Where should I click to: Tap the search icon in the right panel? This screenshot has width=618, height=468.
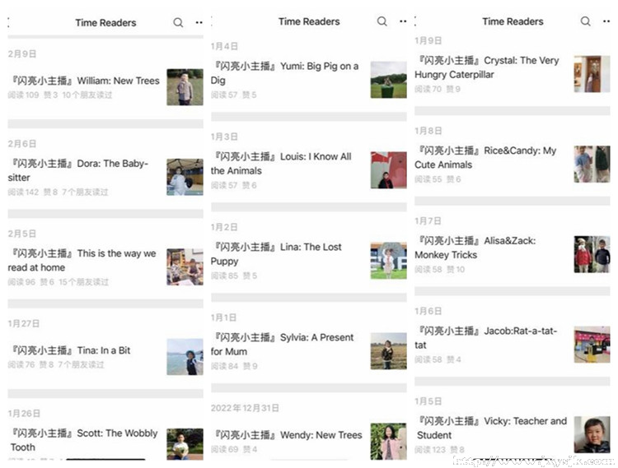tap(586, 21)
